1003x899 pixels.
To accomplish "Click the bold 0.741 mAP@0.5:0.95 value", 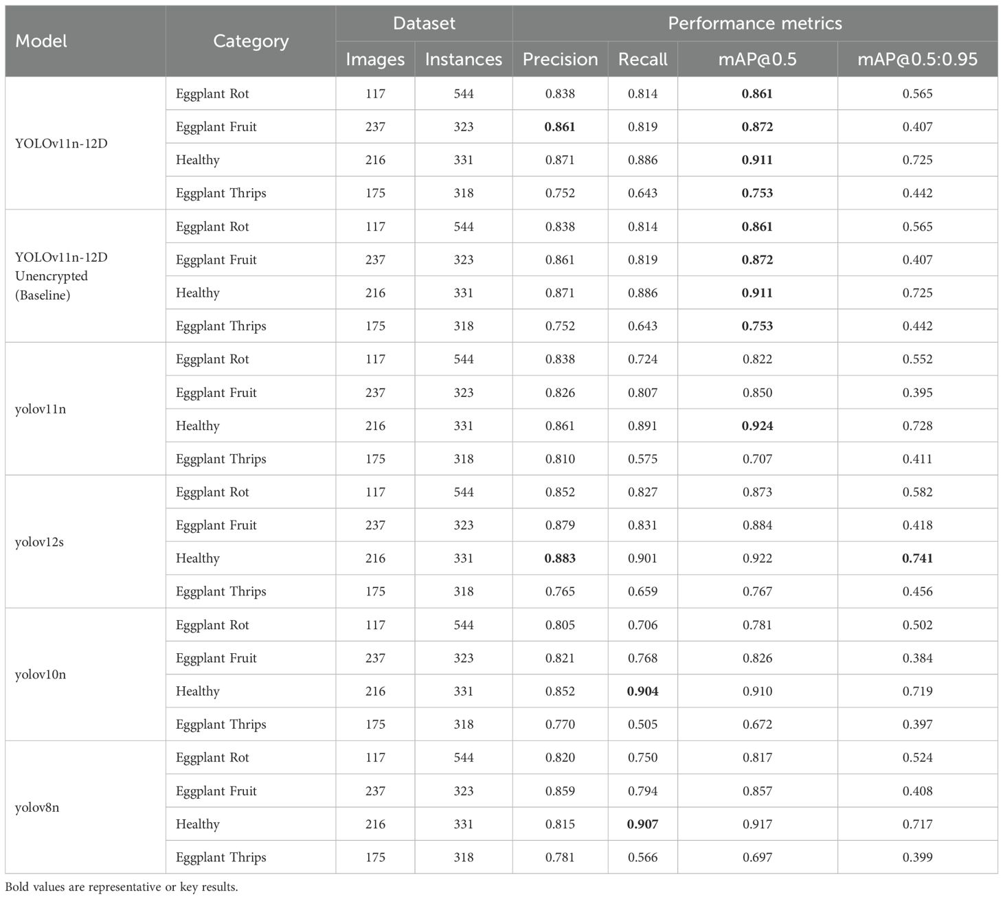I will click(x=917, y=558).
